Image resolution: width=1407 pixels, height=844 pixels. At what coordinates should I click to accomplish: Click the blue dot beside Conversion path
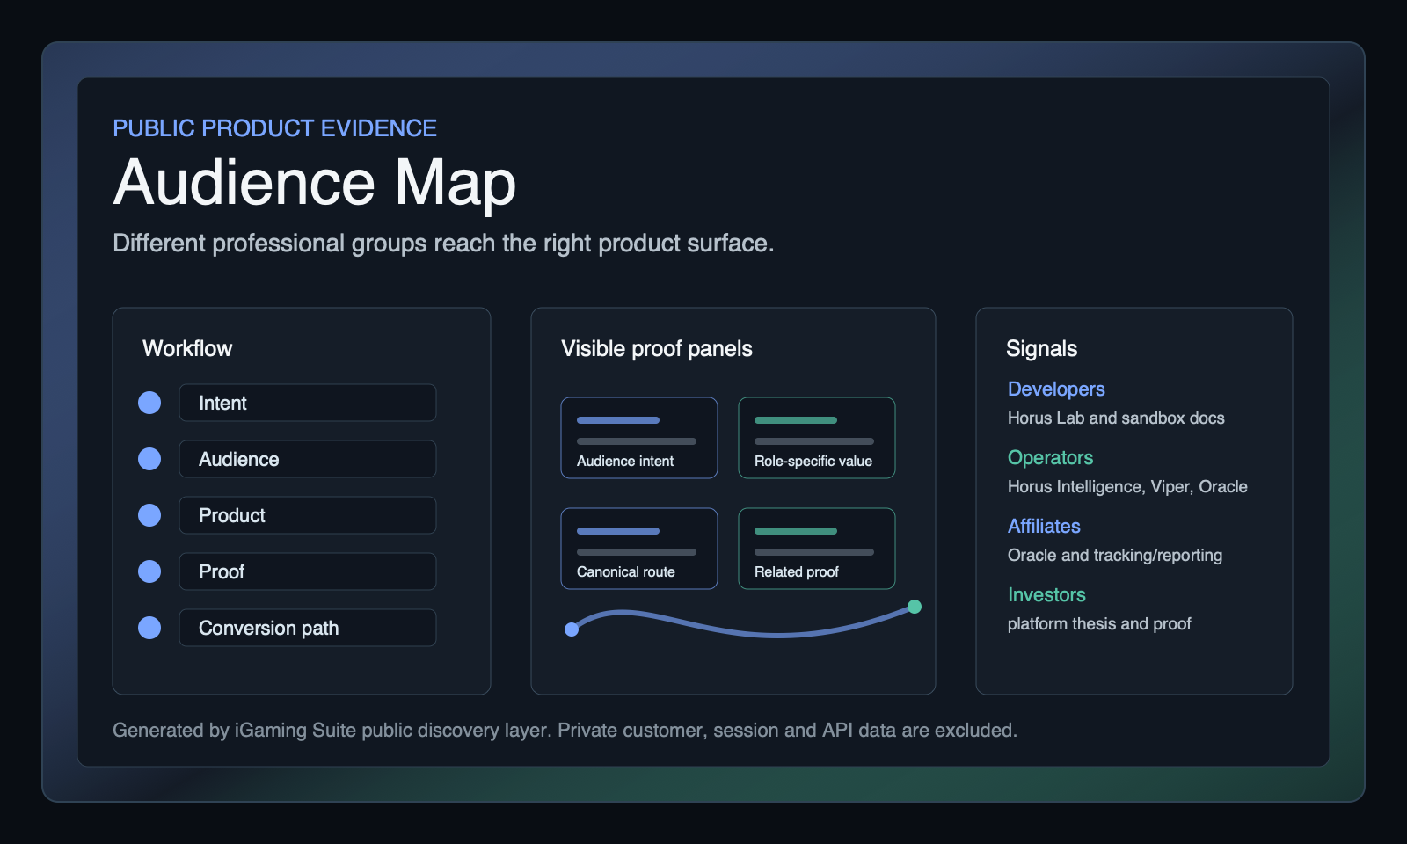(x=149, y=628)
